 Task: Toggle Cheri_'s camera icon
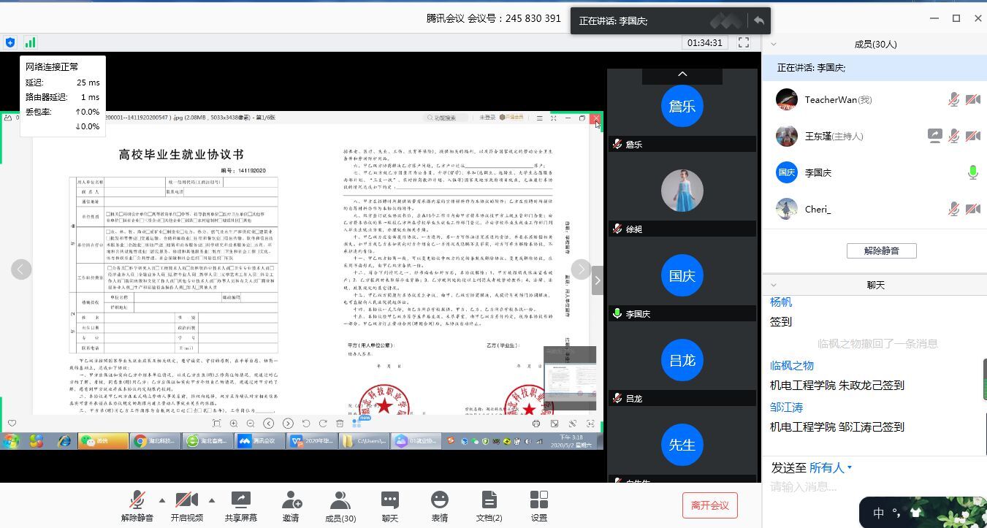point(973,209)
